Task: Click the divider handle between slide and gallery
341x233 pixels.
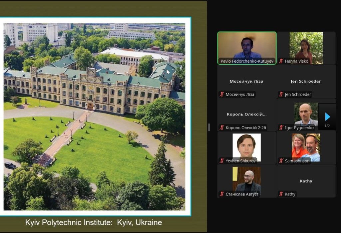Action: (209, 127)
